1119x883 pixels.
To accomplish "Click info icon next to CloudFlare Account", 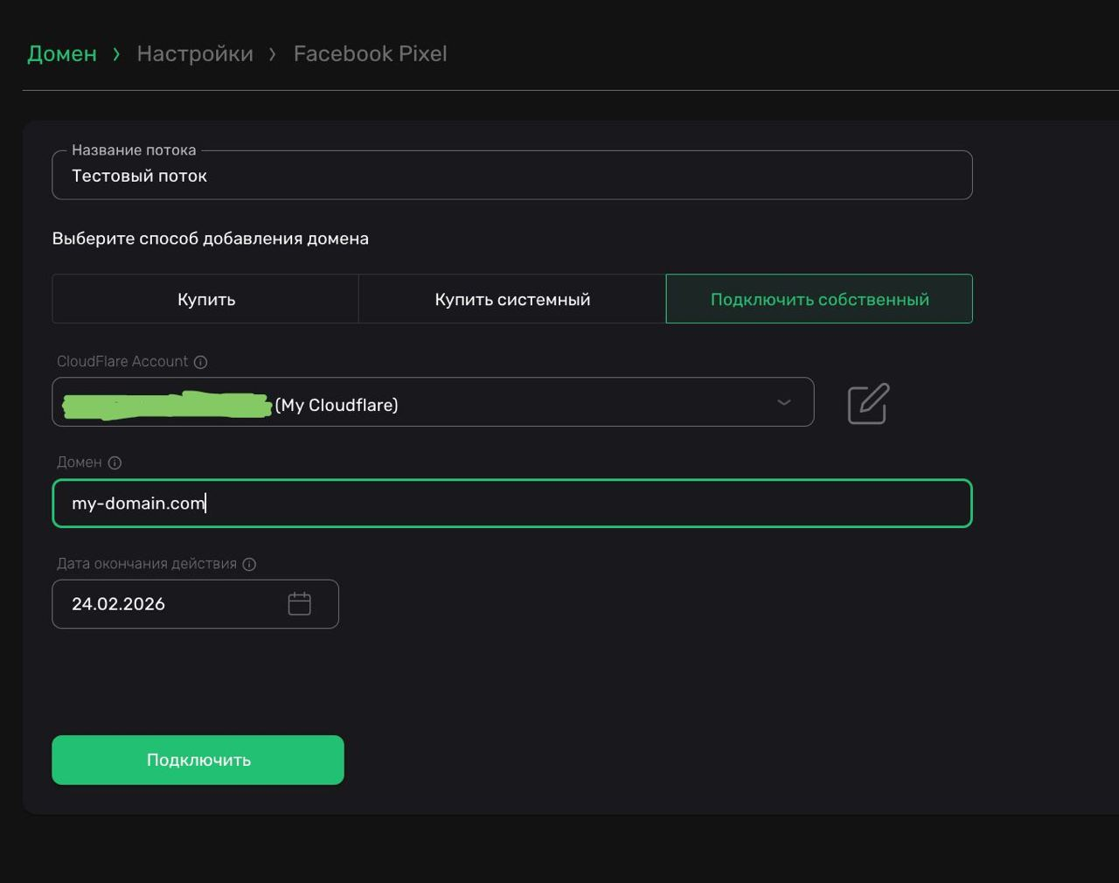I will point(200,362).
